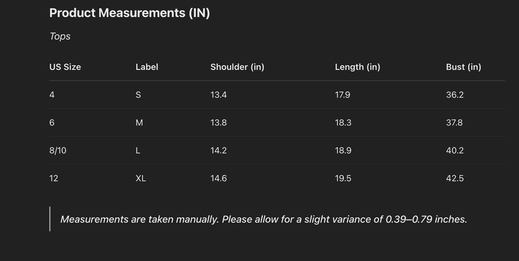Click shoulder value 13.4
The height and width of the screenshot is (261, 519).
218,95
